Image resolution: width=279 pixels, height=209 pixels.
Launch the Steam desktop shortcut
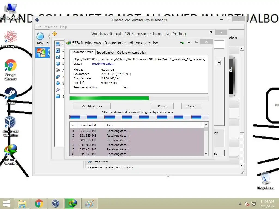coord(11,96)
